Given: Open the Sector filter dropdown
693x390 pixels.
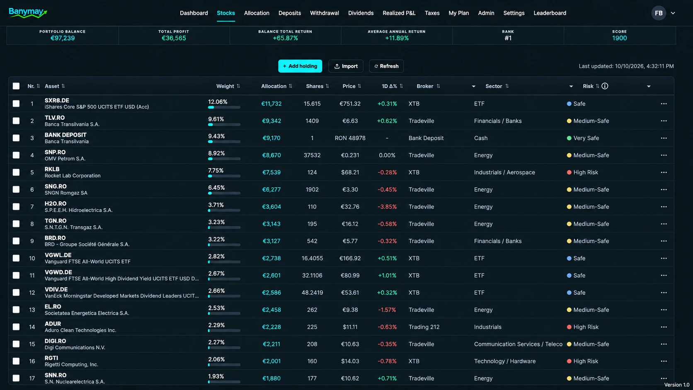Looking at the screenshot, I should pyautogui.click(x=571, y=86).
